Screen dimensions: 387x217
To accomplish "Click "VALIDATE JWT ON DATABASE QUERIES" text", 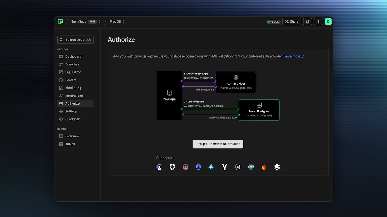I will pyautogui.click(x=203, y=106).
